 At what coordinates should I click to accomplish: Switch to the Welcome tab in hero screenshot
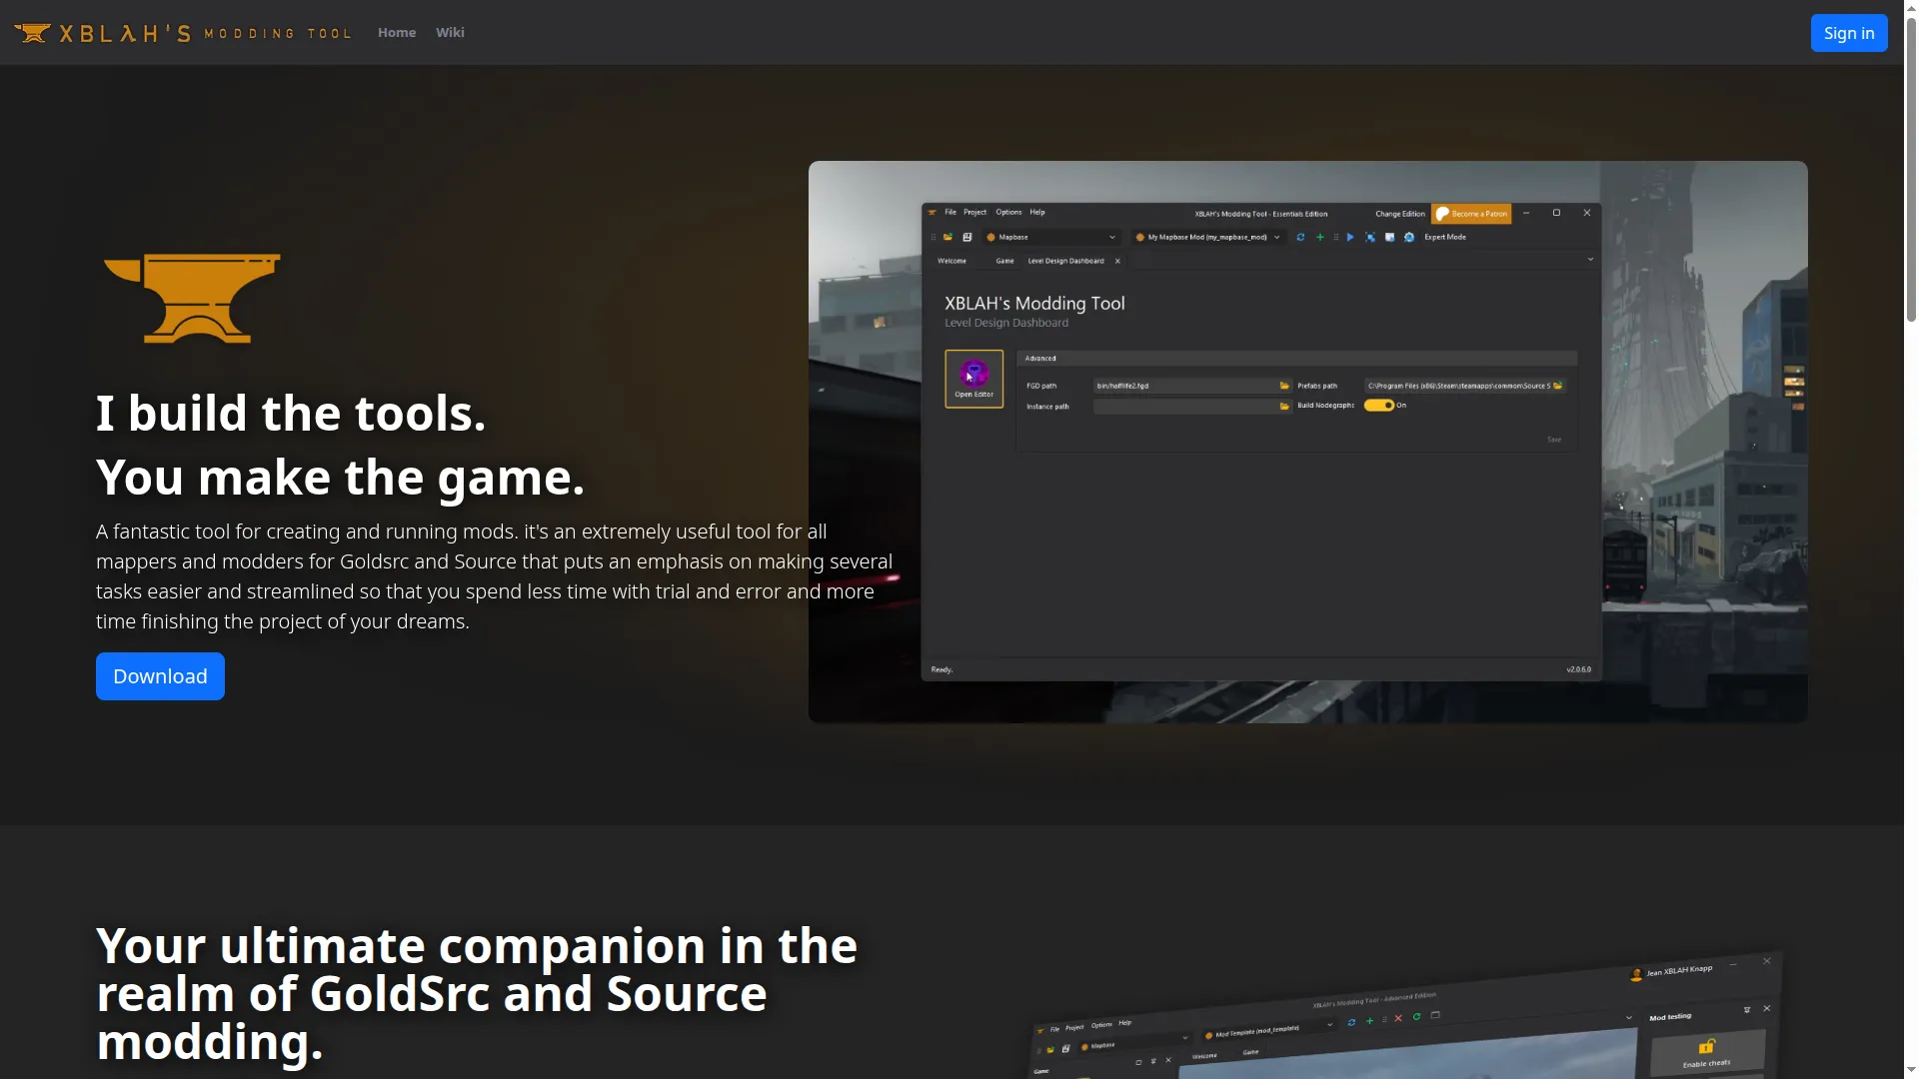point(952,261)
